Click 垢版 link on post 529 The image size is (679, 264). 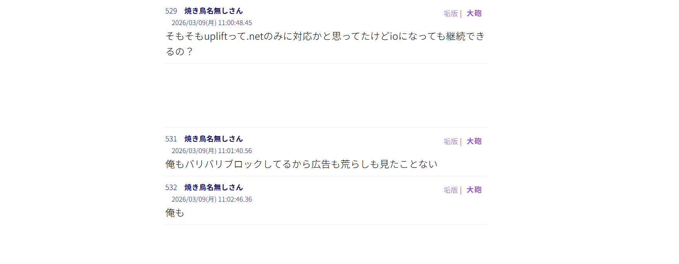451,13
